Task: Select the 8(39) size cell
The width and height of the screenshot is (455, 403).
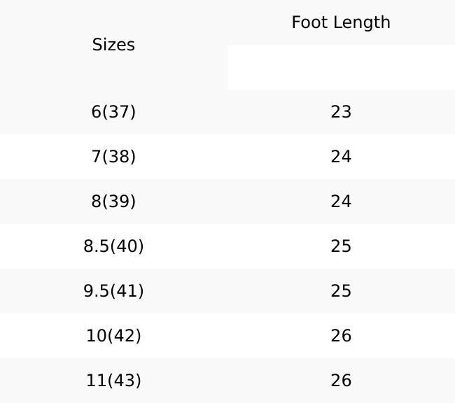Action: 113,201
